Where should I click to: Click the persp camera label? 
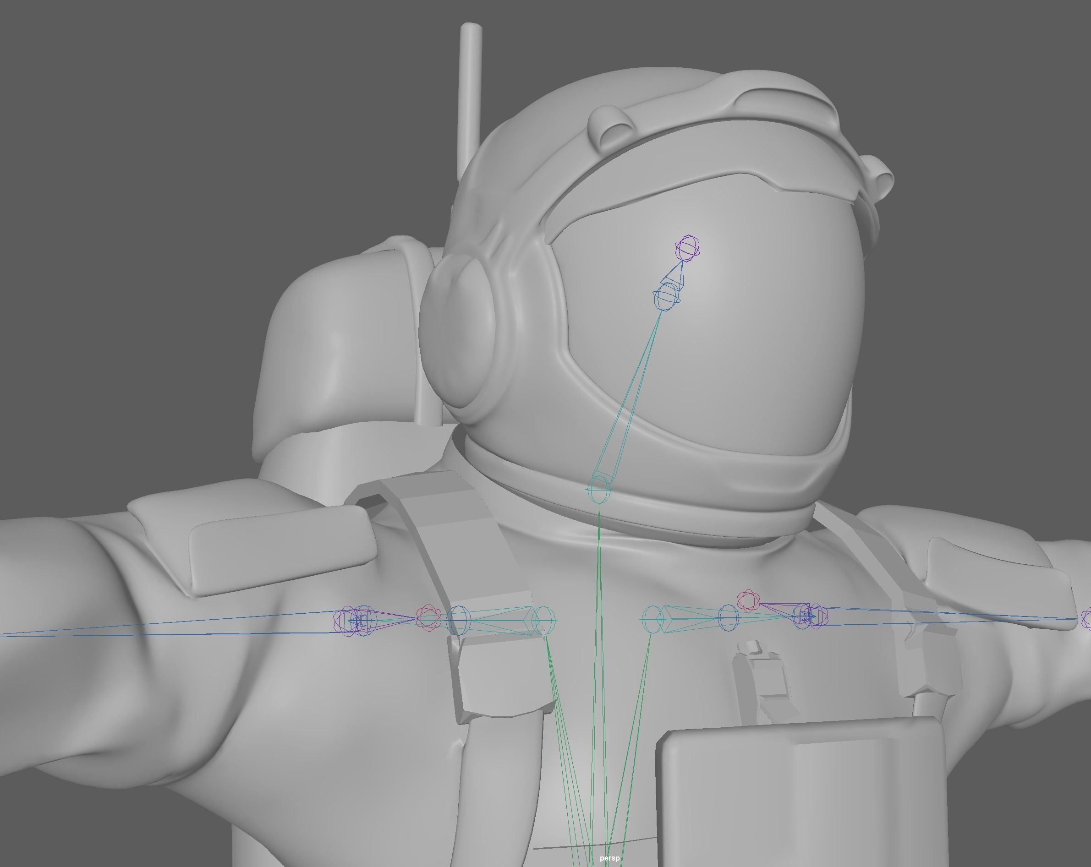click(x=609, y=858)
